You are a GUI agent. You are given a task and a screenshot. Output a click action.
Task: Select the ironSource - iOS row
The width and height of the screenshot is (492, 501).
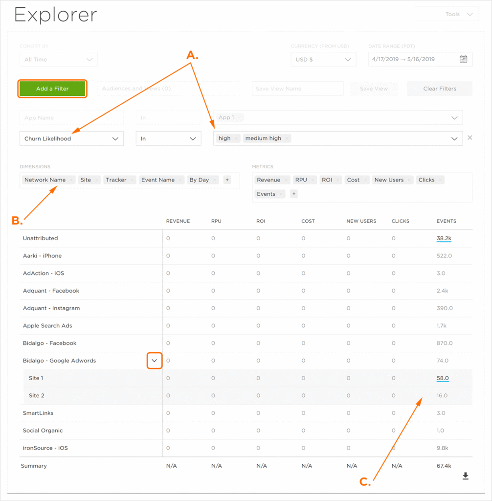[x=246, y=448]
